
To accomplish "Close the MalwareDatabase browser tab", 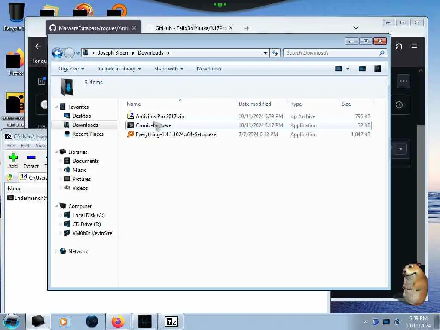I will click(134, 28).
